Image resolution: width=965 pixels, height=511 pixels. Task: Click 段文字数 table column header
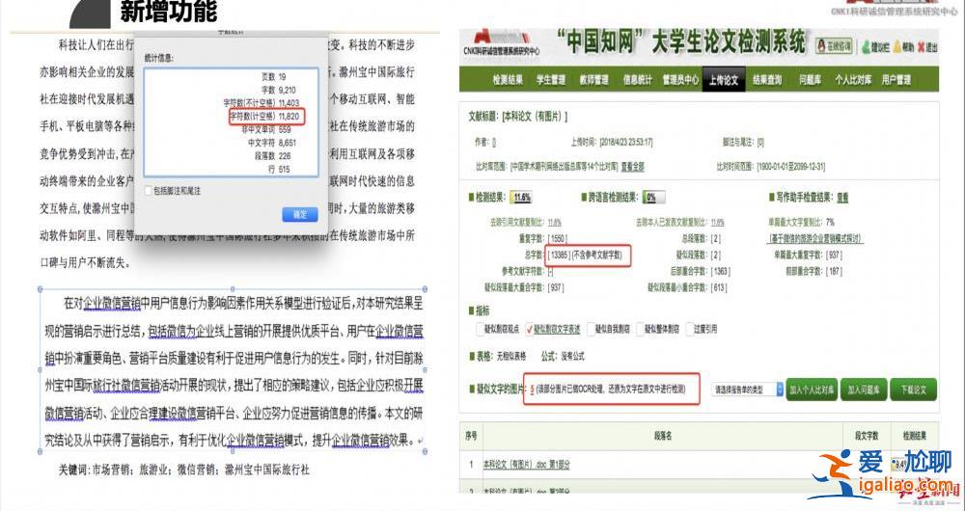click(x=866, y=436)
